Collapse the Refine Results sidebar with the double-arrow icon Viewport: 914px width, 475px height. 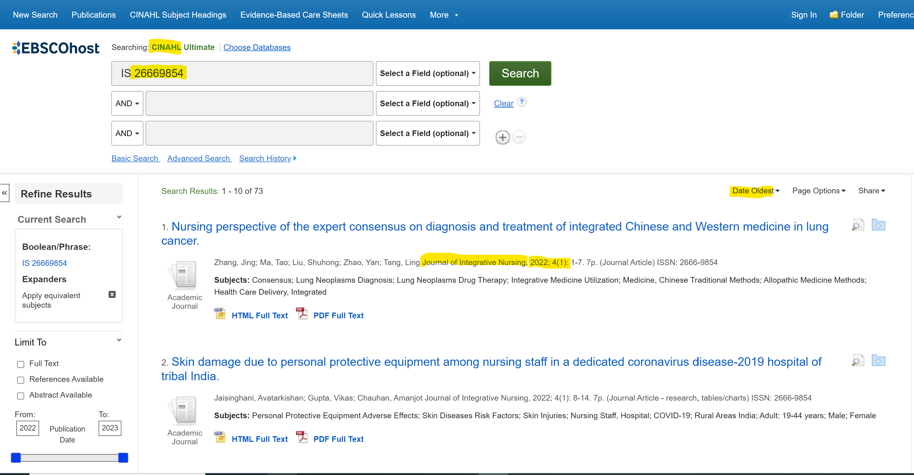click(5, 193)
